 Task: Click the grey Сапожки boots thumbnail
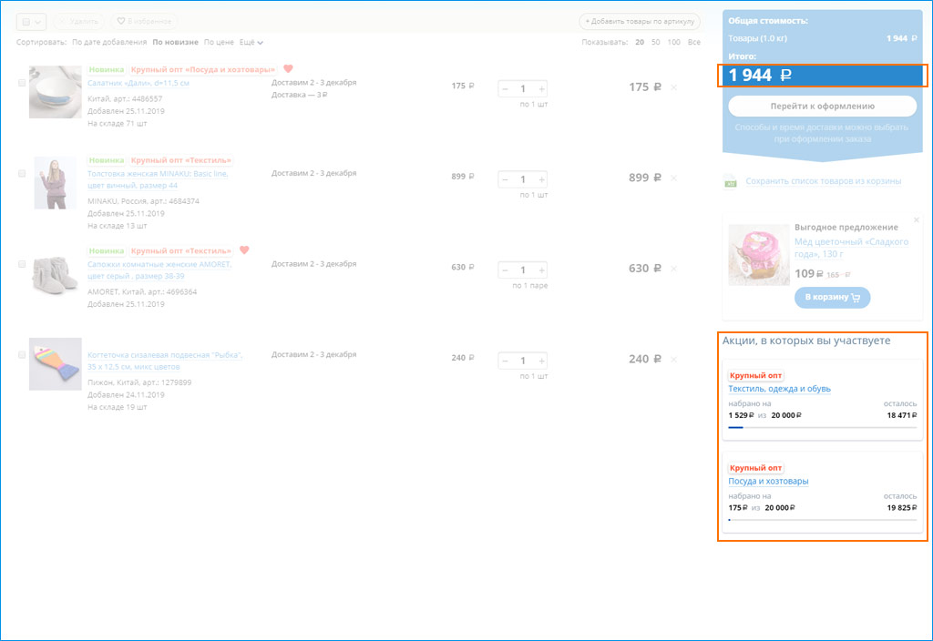(56, 273)
